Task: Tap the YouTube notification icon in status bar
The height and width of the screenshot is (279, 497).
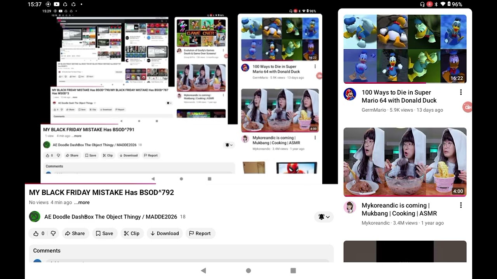Action: (57, 4)
